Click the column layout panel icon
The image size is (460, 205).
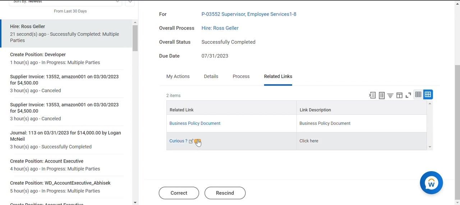click(x=399, y=95)
